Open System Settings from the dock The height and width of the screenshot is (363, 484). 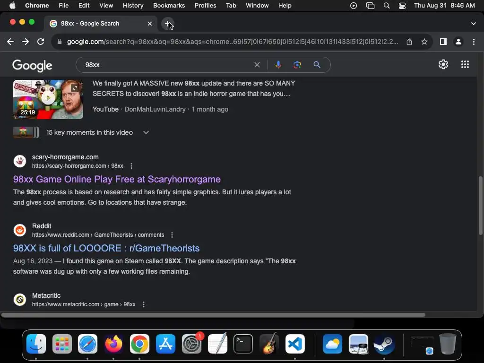191,344
